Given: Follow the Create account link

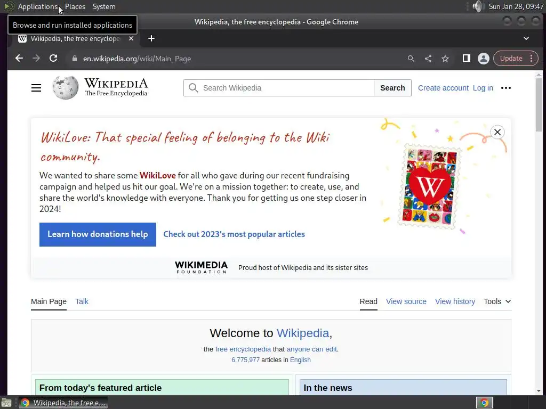Looking at the screenshot, I should click(443, 88).
